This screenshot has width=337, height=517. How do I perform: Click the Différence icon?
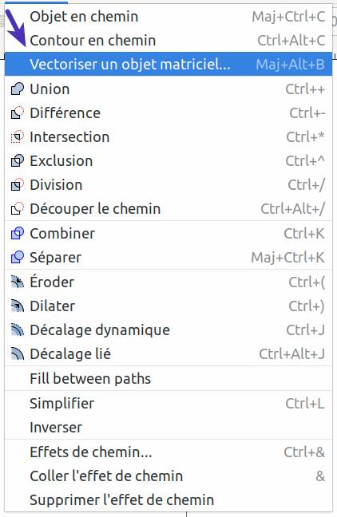18,113
